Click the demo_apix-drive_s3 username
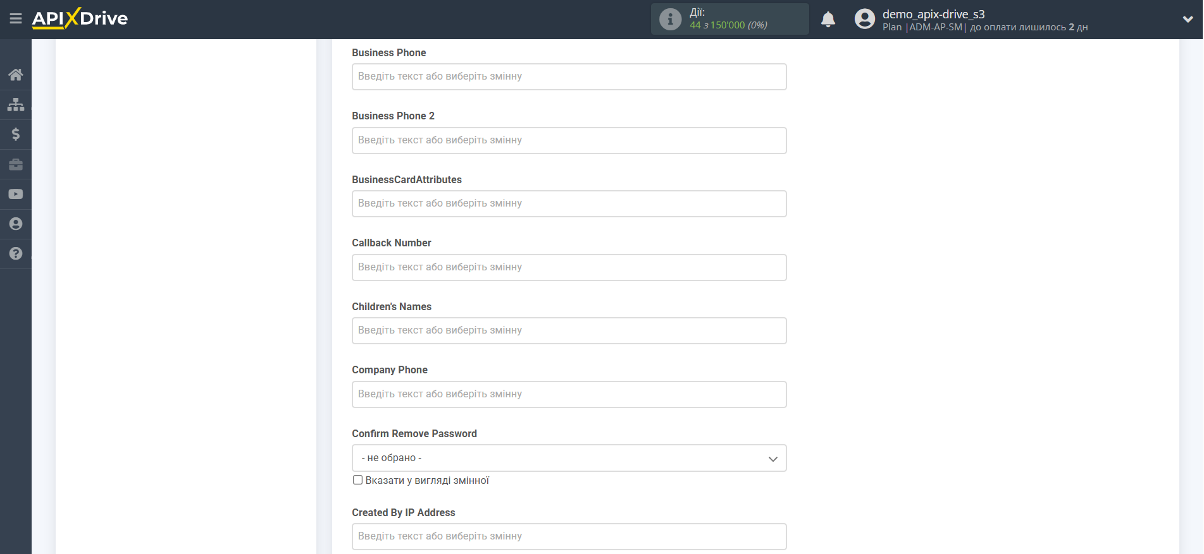Image resolution: width=1204 pixels, height=554 pixels. (933, 14)
